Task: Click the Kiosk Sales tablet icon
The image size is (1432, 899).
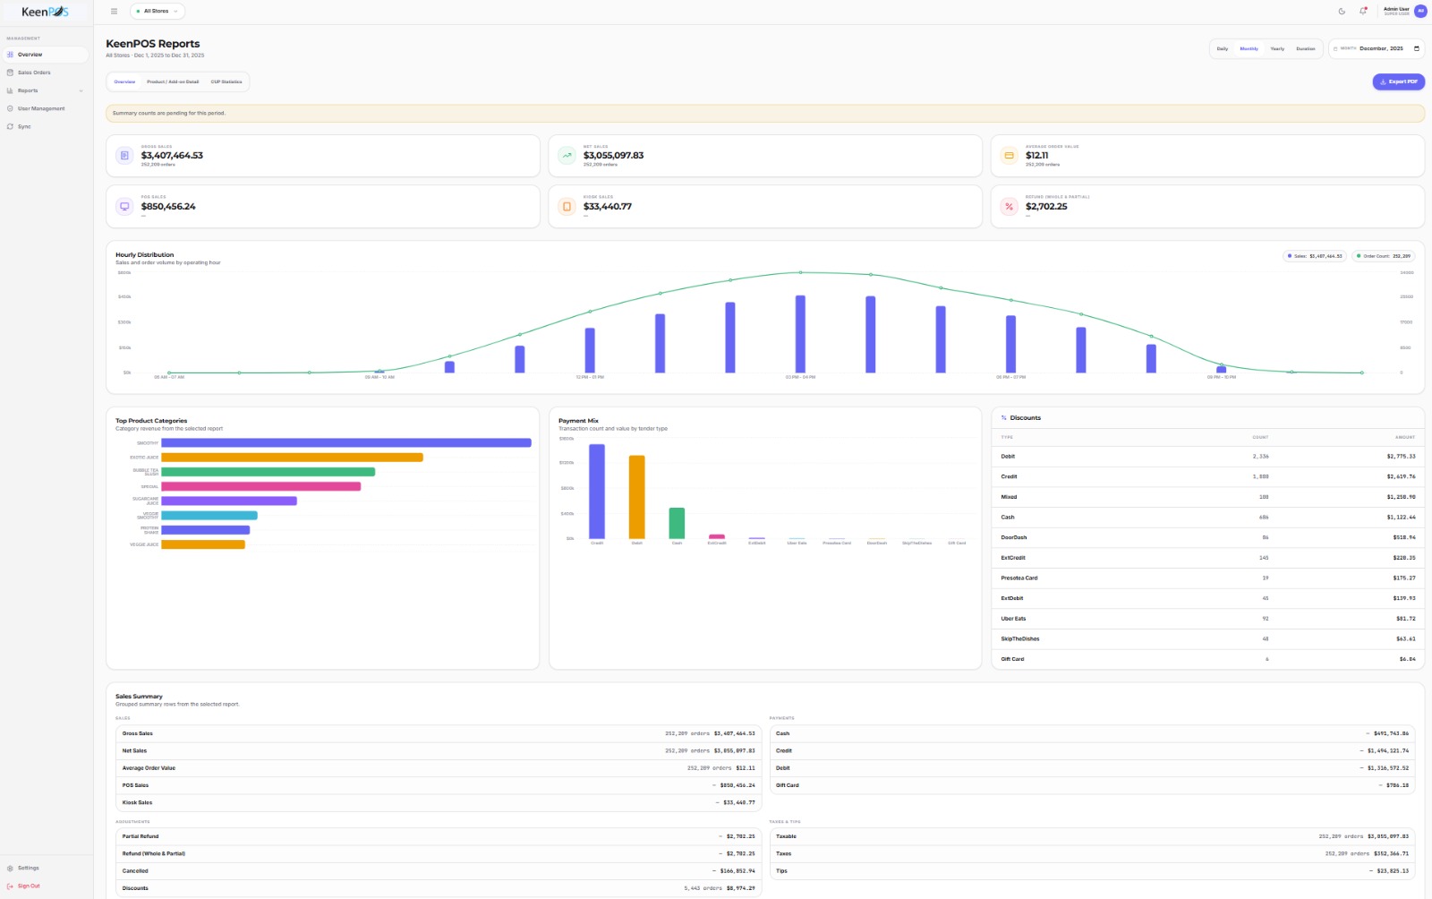Action: pyautogui.click(x=567, y=207)
